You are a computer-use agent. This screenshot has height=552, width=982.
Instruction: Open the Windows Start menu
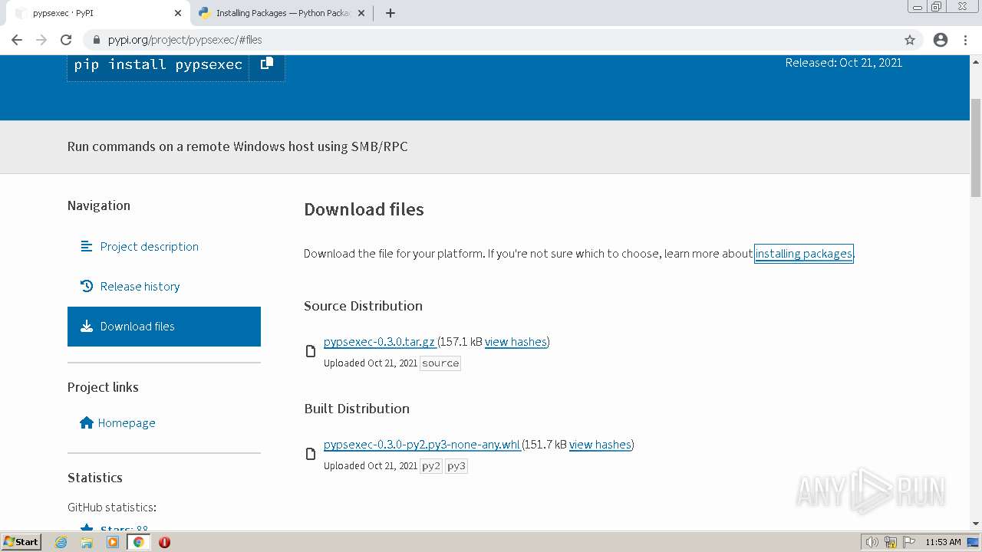click(21, 541)
